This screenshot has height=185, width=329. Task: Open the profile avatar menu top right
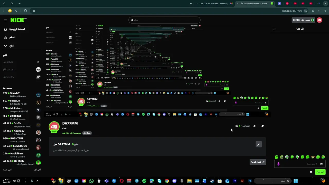pos(319,20)
